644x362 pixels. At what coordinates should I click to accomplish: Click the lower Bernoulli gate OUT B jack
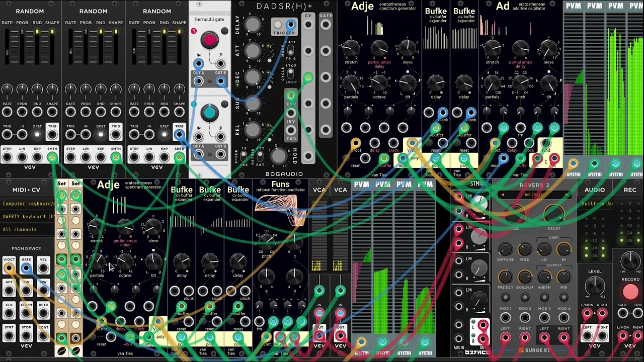tap(220, 154)
